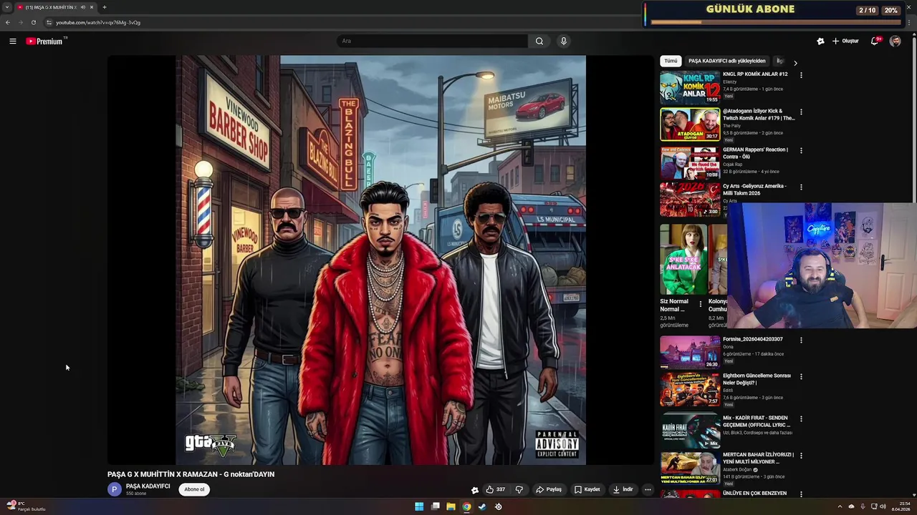The height and width of the screenshot is (515, 917).
Task: Open options for Fortnite_20260404203307
Action: [801, 340]
